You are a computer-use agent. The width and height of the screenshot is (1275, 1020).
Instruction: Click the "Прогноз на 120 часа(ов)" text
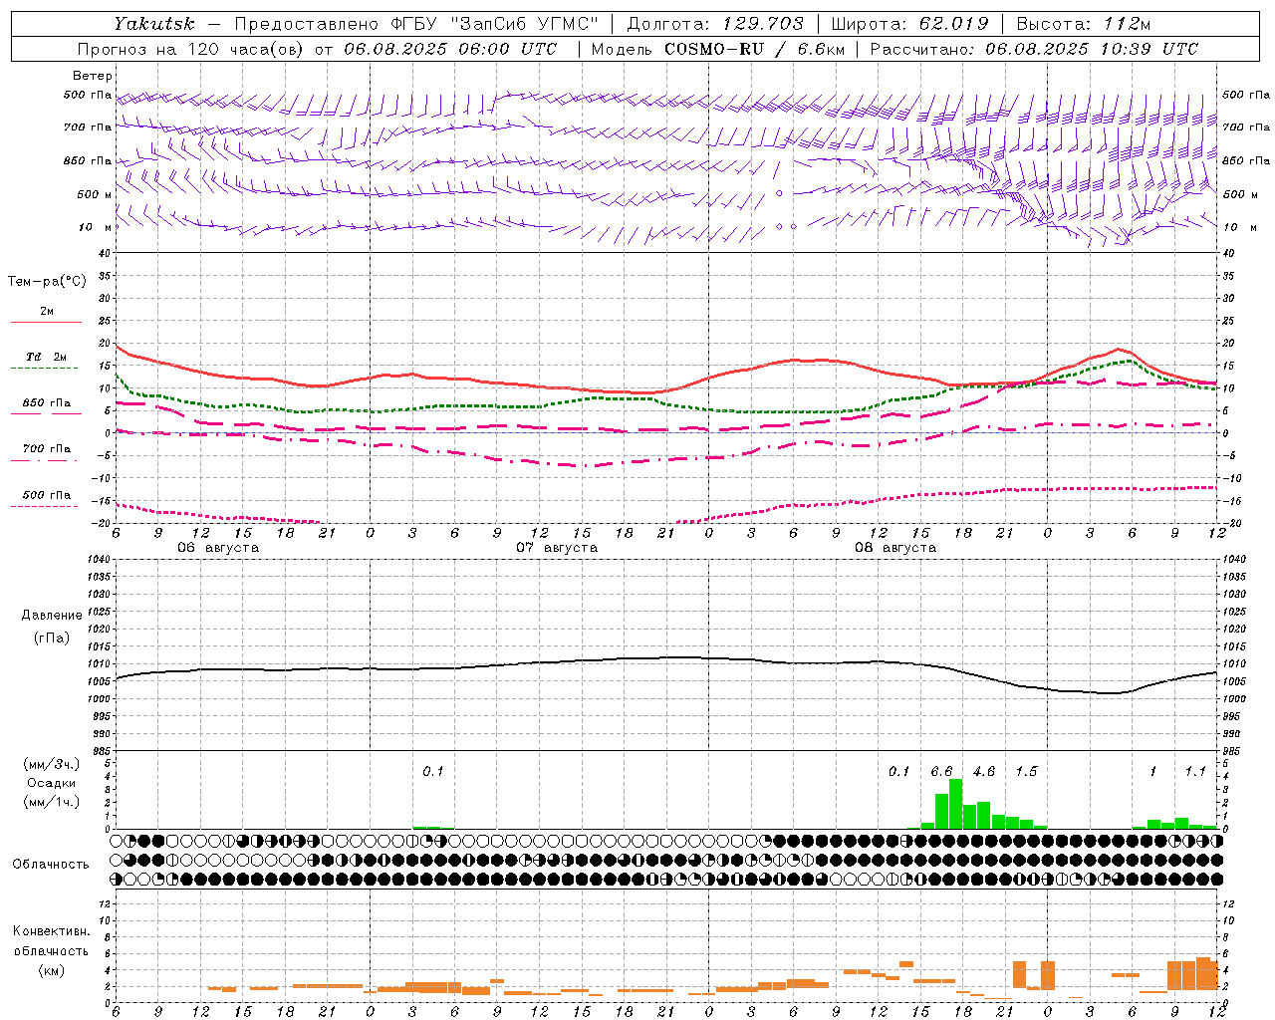pyautogui.click(x=190, y=49)
